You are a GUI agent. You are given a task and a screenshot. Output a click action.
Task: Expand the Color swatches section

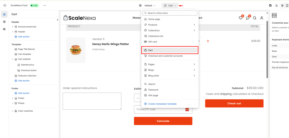coord(12,111)
